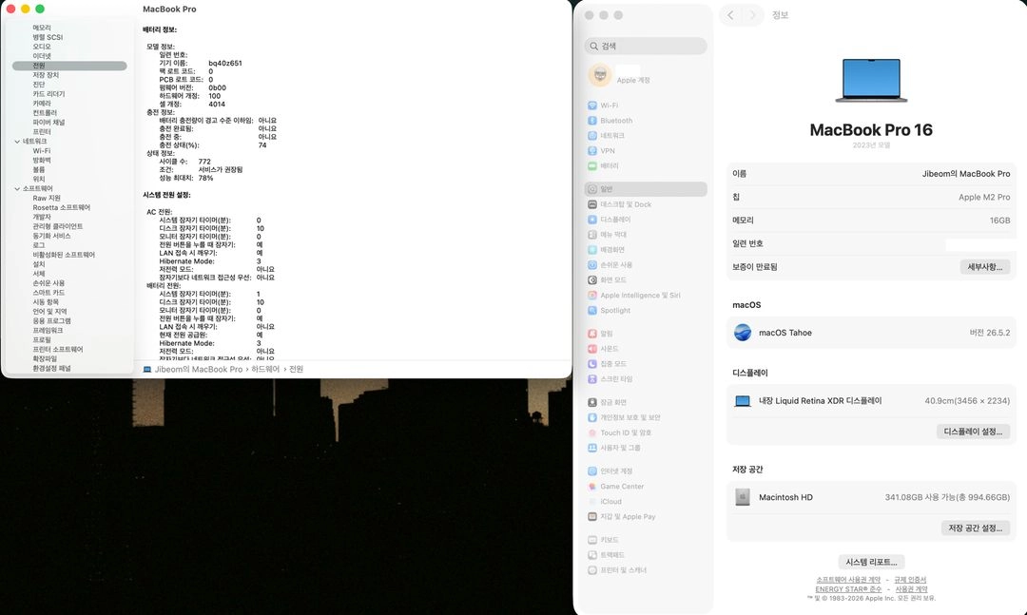Select the 배경화면 sidebar icon
Image resolution: width=1027 pixels, height=615 pixels.
click(x=592, y=250)
